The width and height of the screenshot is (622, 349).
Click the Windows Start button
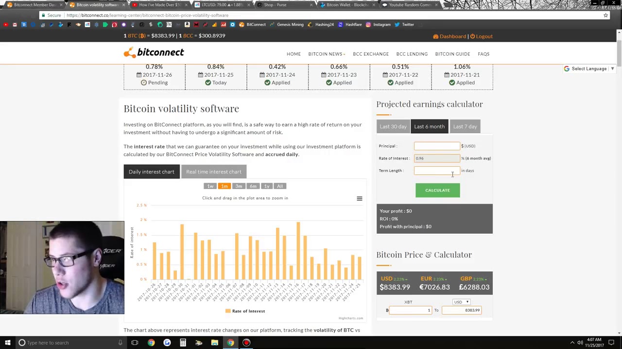7,343
